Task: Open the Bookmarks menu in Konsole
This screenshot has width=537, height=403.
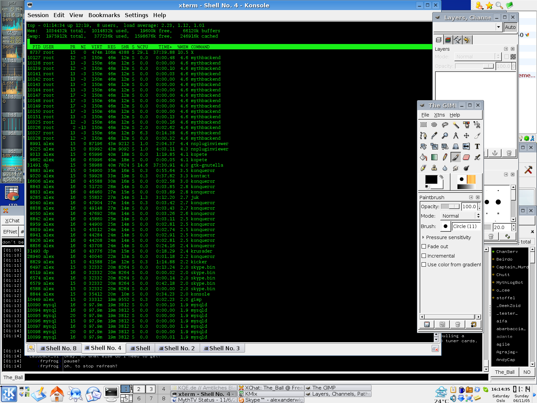Action: 104,15
